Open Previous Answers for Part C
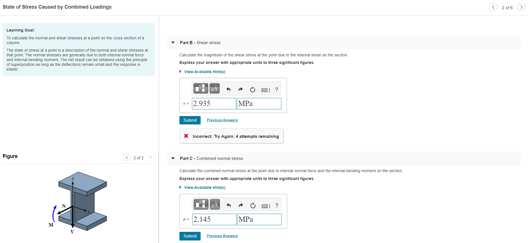The width and height of the screenshot is (528, 243). [222, 236]
